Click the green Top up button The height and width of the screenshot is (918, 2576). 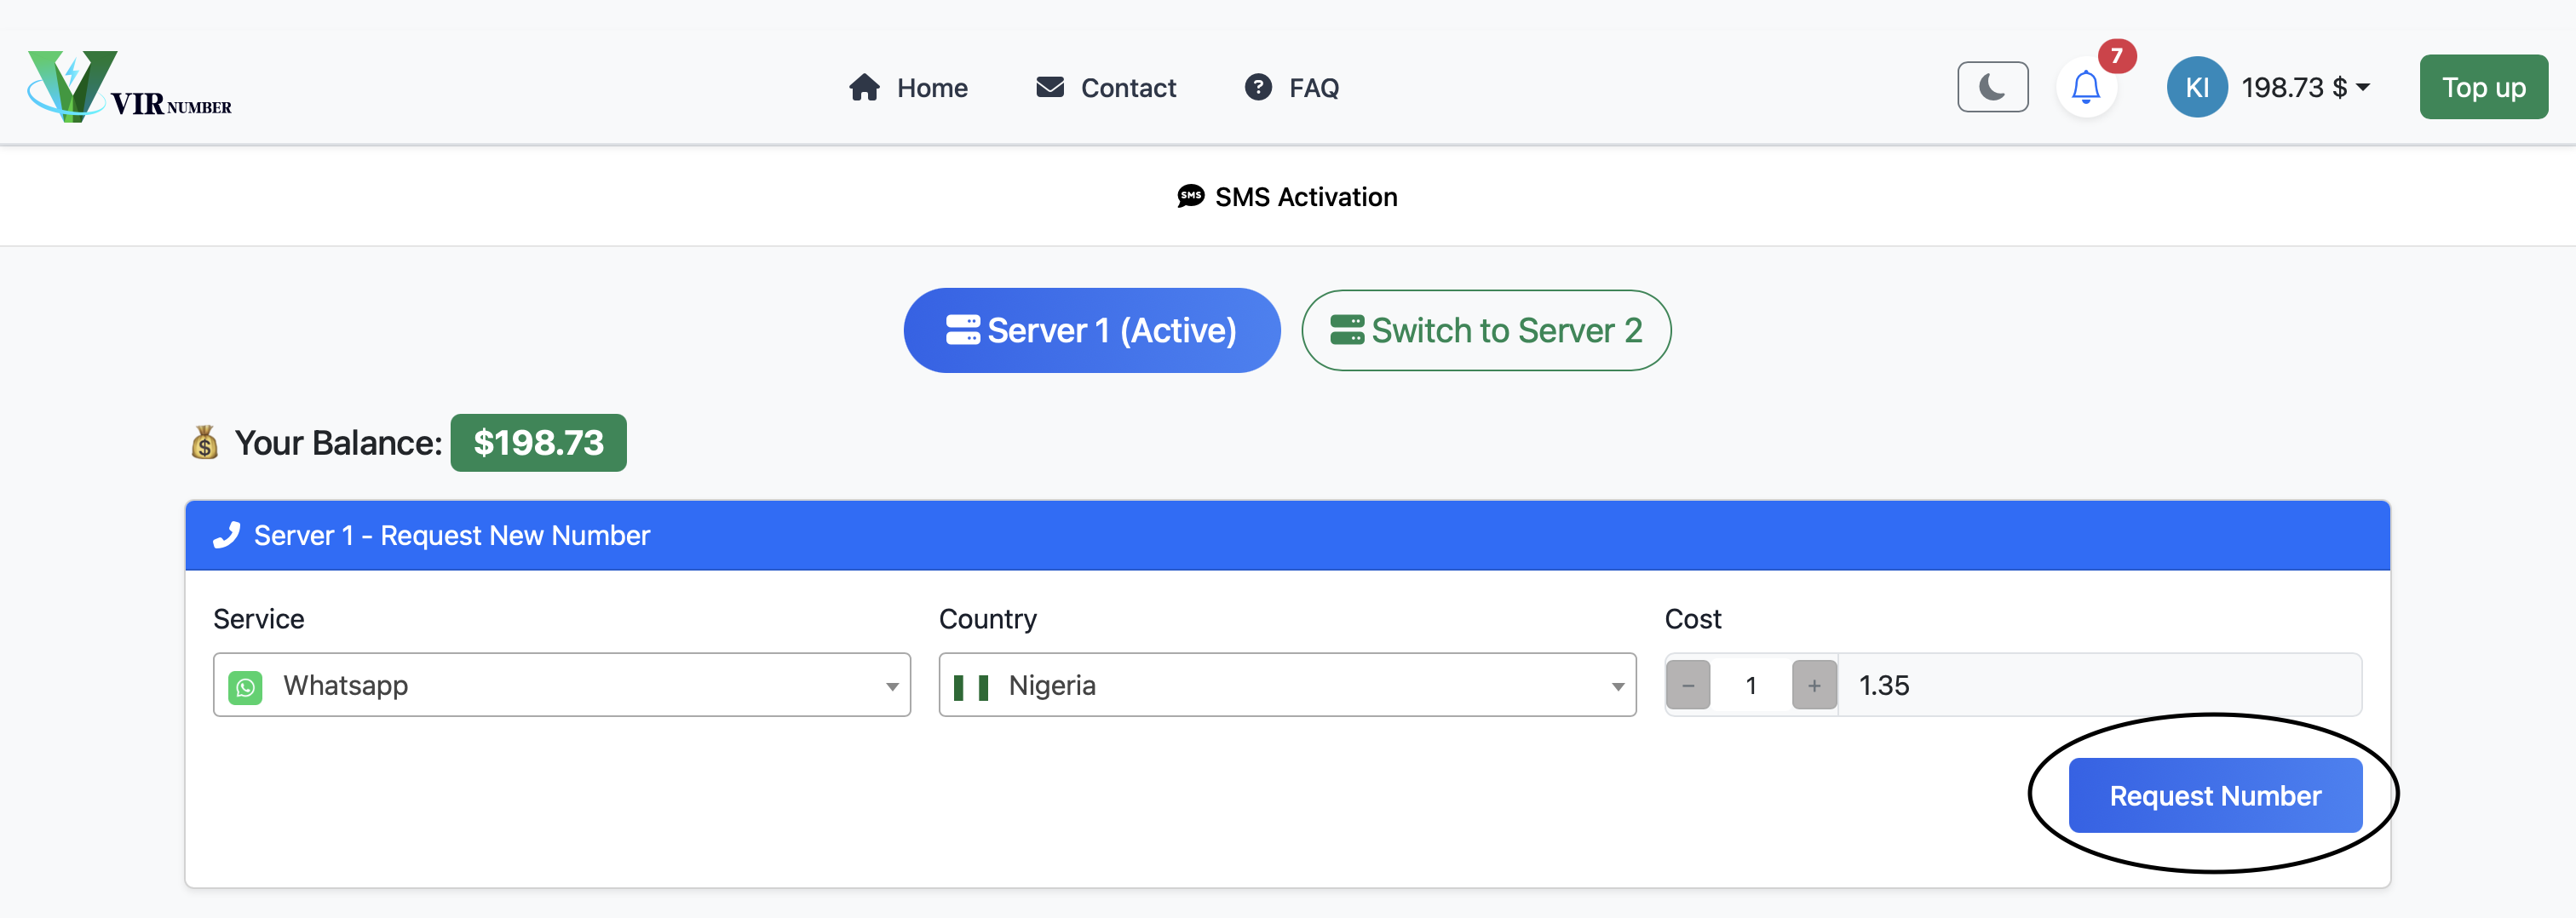tap(2483, 88)
